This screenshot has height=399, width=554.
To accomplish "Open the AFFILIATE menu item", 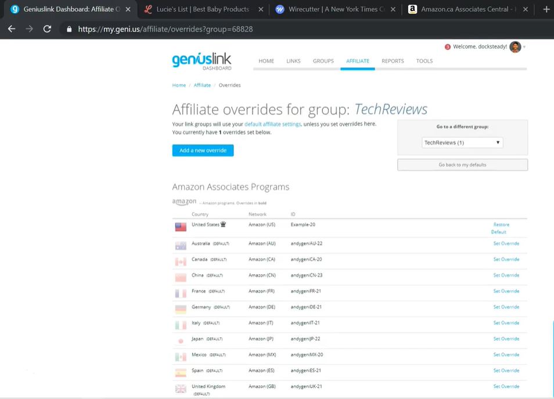I will point(358,61).
